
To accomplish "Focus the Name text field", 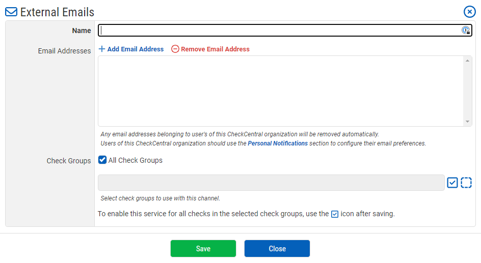I will (x=279, y=31).
